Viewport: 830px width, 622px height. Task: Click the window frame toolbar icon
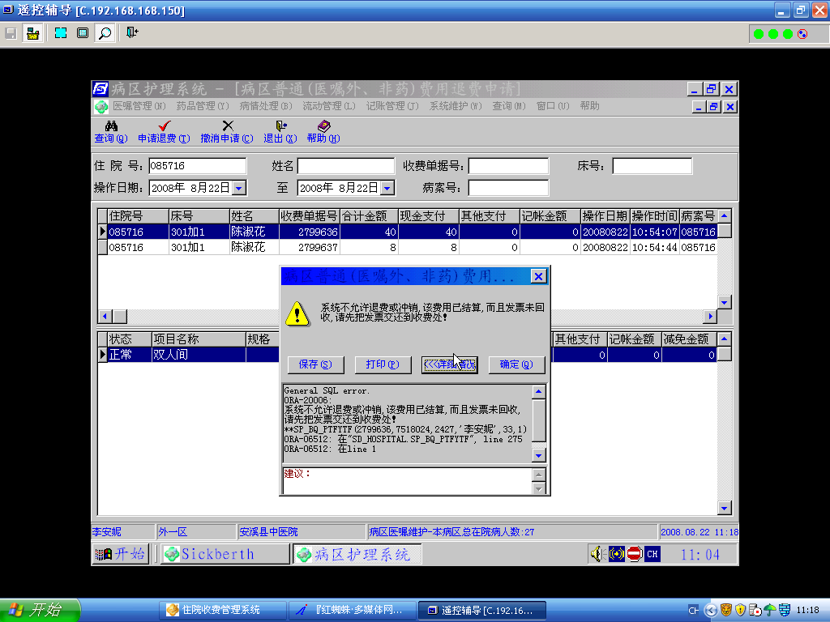pyautogui.click(x=83, y=32)
